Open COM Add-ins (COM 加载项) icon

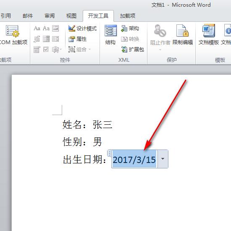(x=13, y=31)
